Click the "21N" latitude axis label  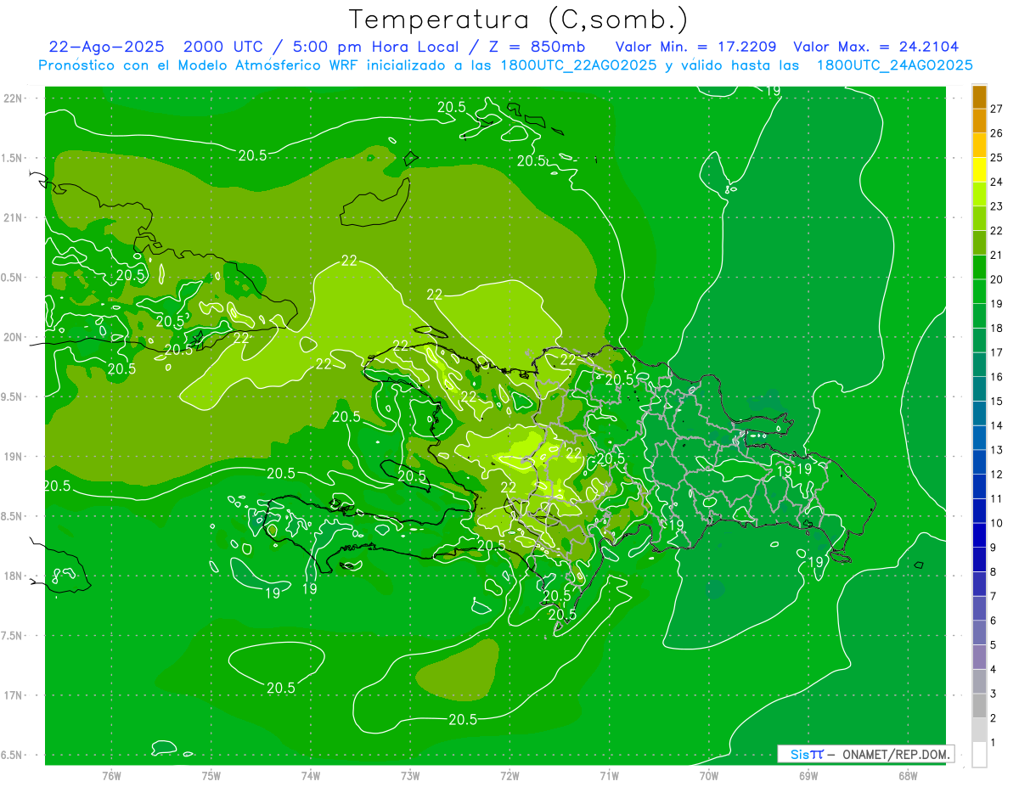click(x=14, y=217)
